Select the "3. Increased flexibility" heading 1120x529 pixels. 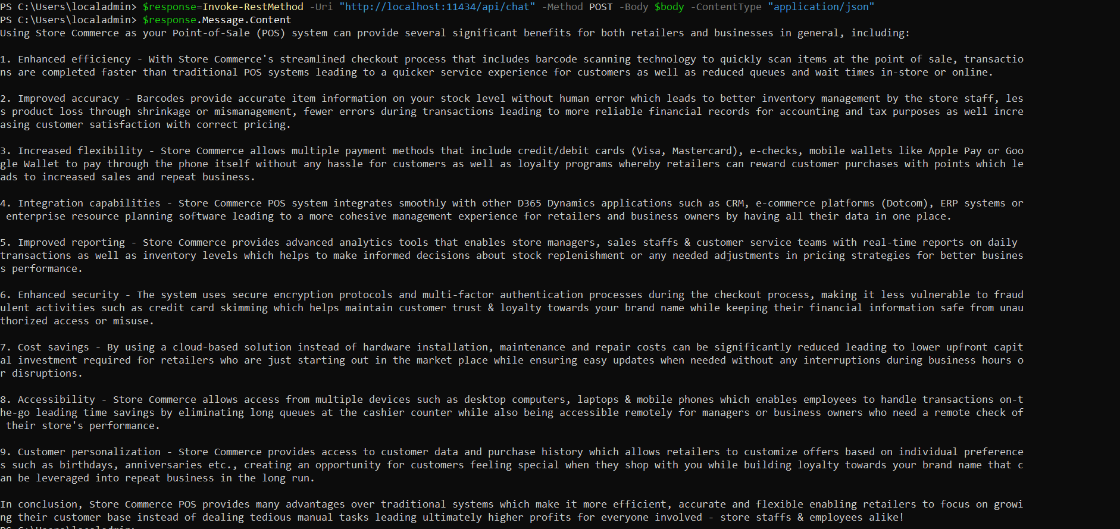pyautogui.click(x=71, y=151)
